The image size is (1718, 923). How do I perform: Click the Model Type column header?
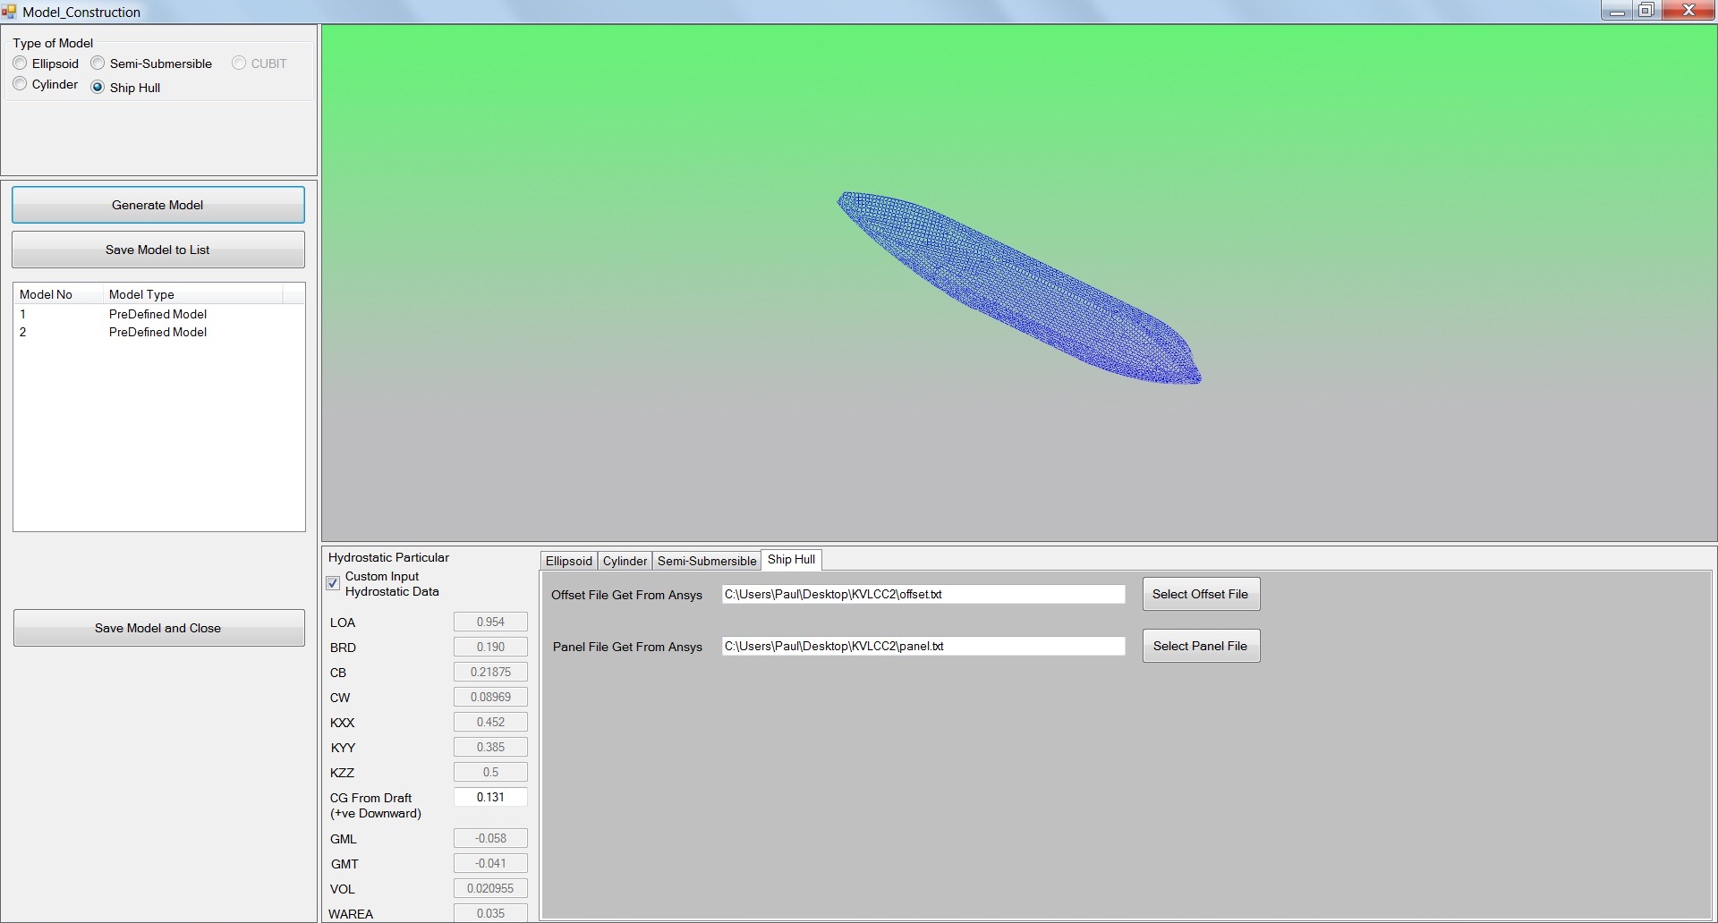[192, 294]
